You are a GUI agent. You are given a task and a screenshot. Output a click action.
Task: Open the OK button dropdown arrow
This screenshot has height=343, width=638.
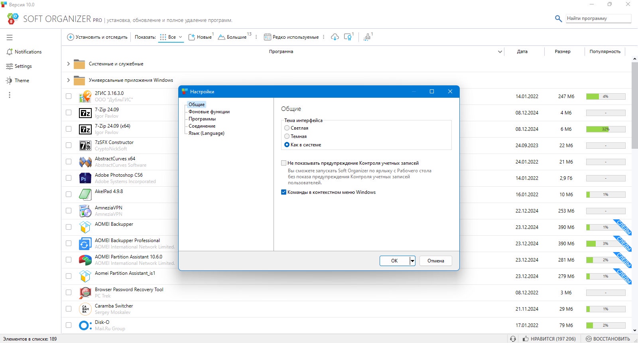412,261
